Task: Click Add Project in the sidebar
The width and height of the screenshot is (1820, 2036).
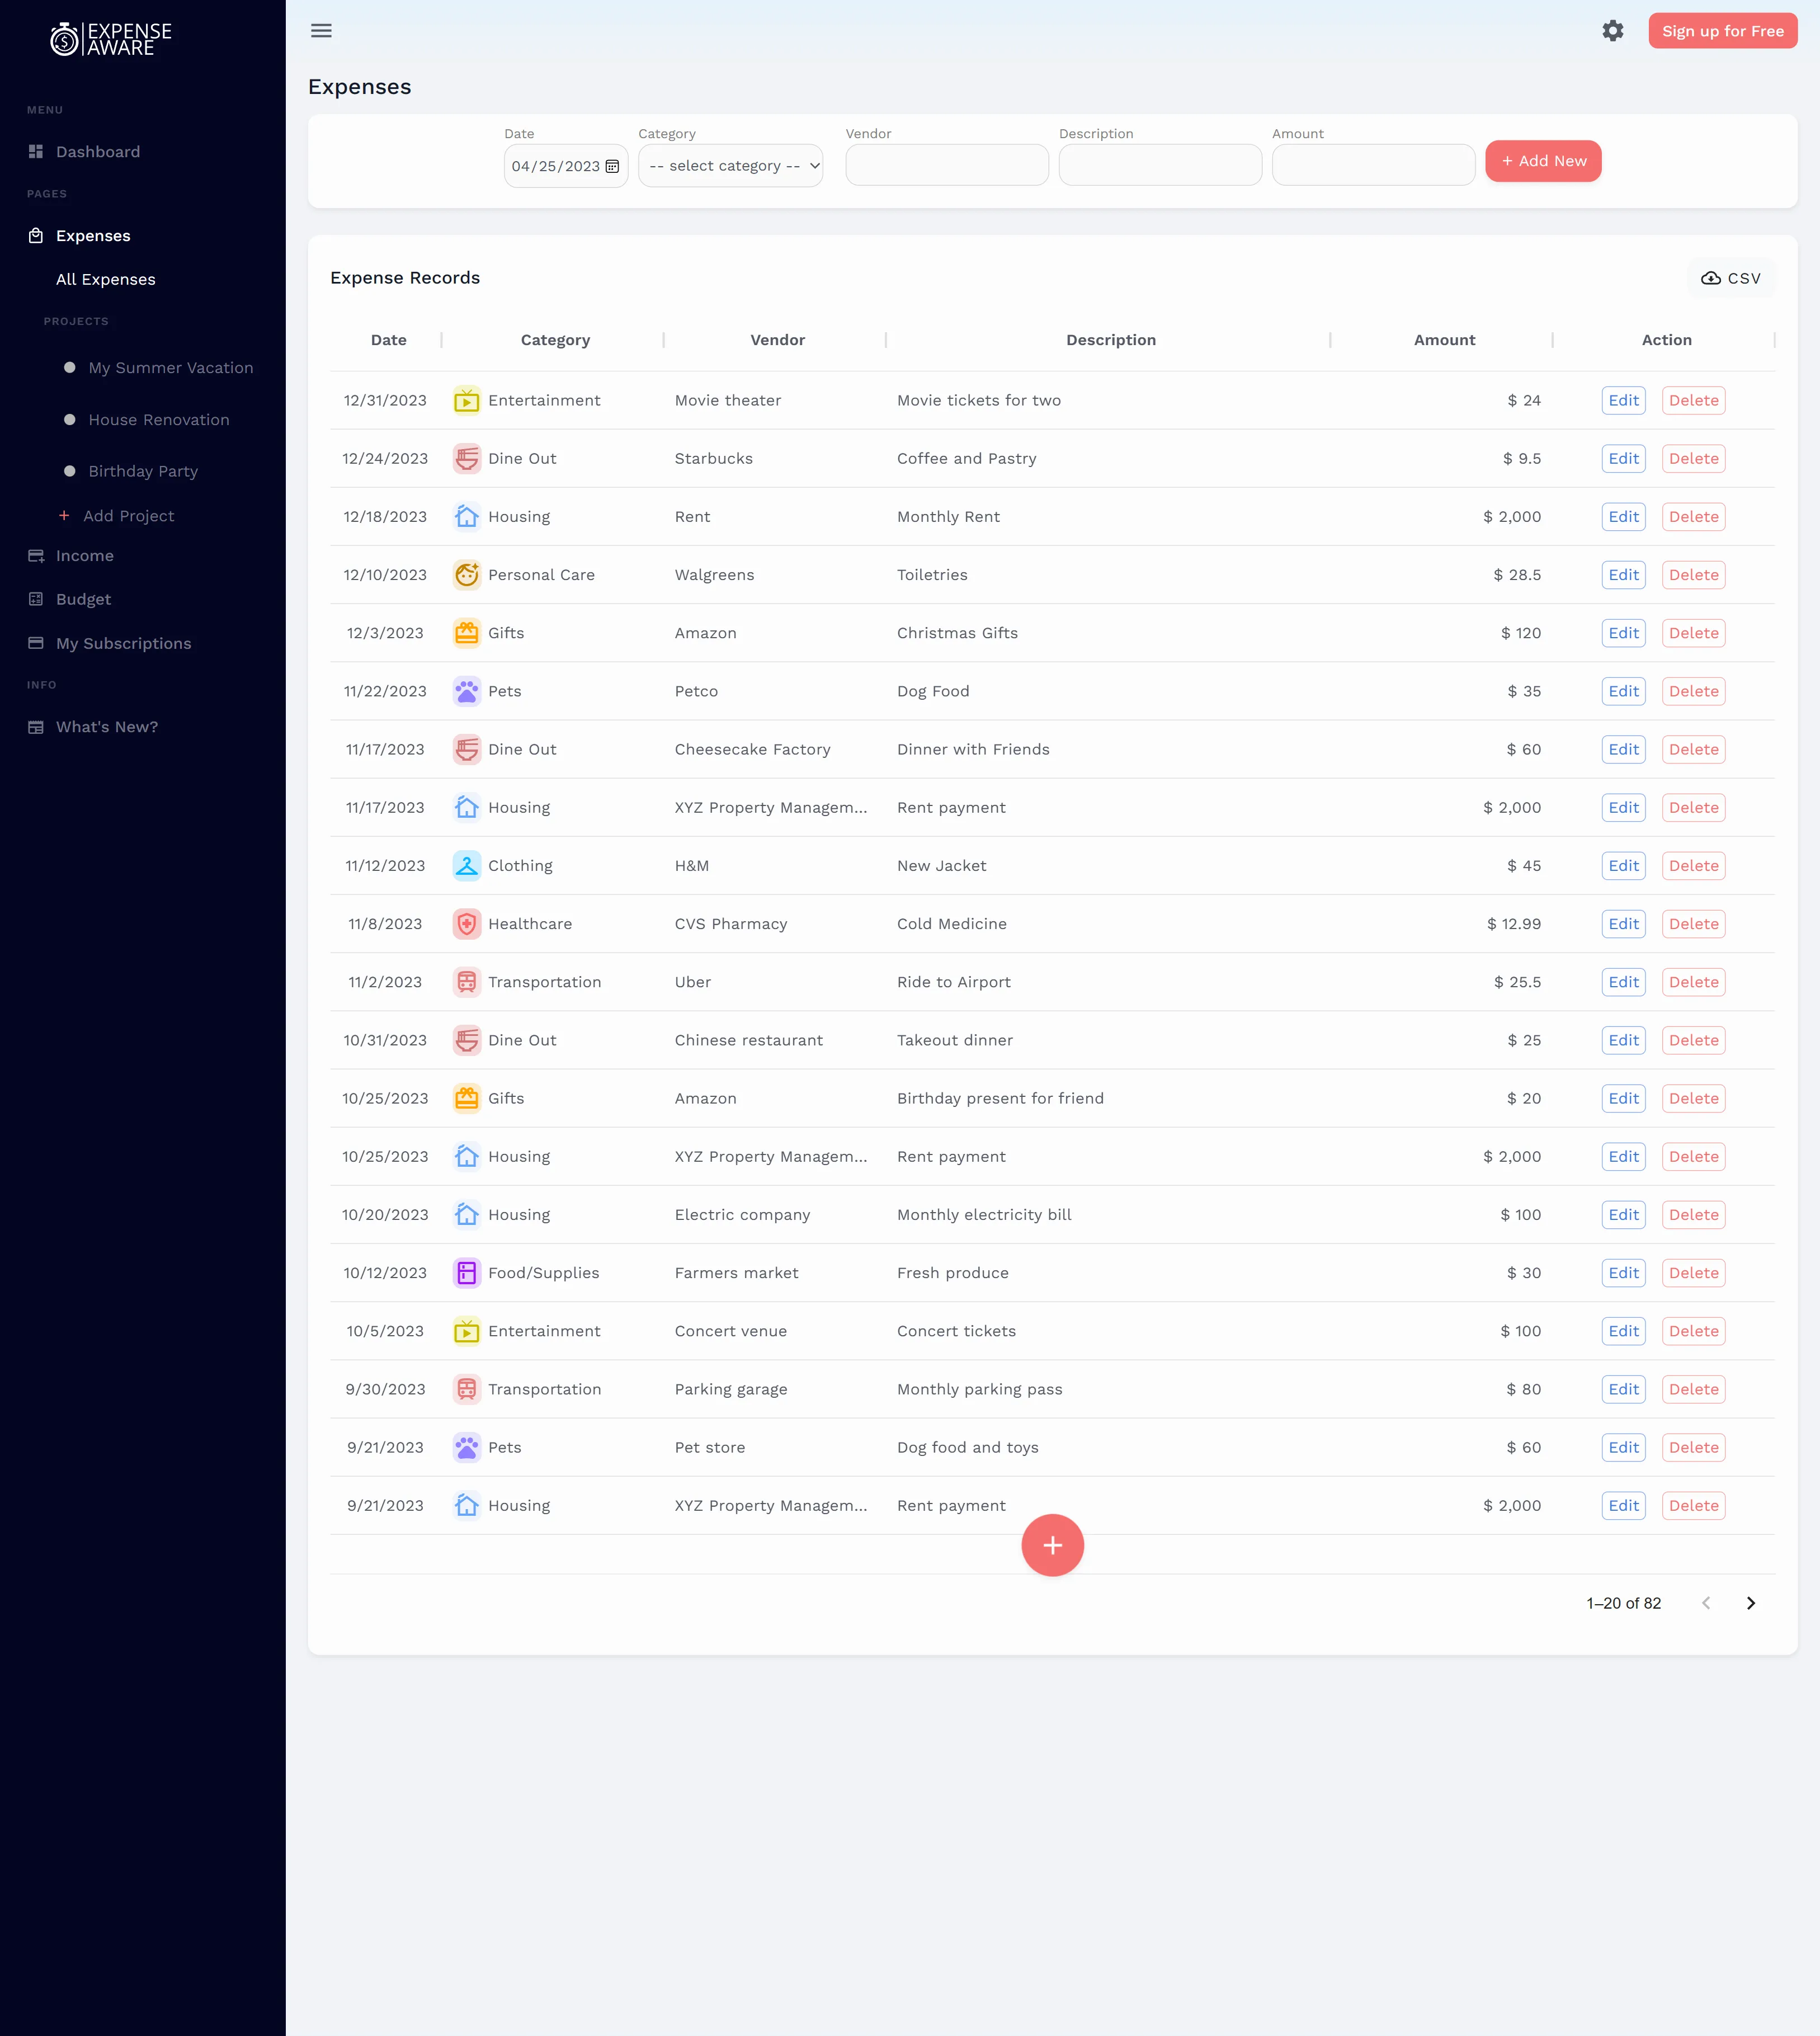Action: pos(128,516)
